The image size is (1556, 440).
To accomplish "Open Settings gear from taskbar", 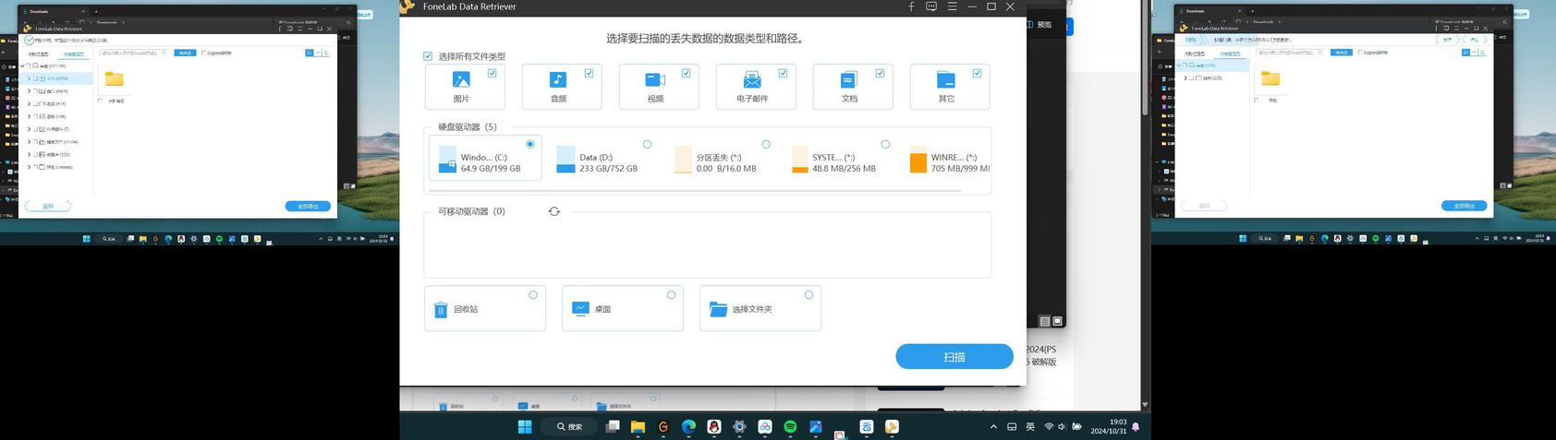I will (739, 426).
